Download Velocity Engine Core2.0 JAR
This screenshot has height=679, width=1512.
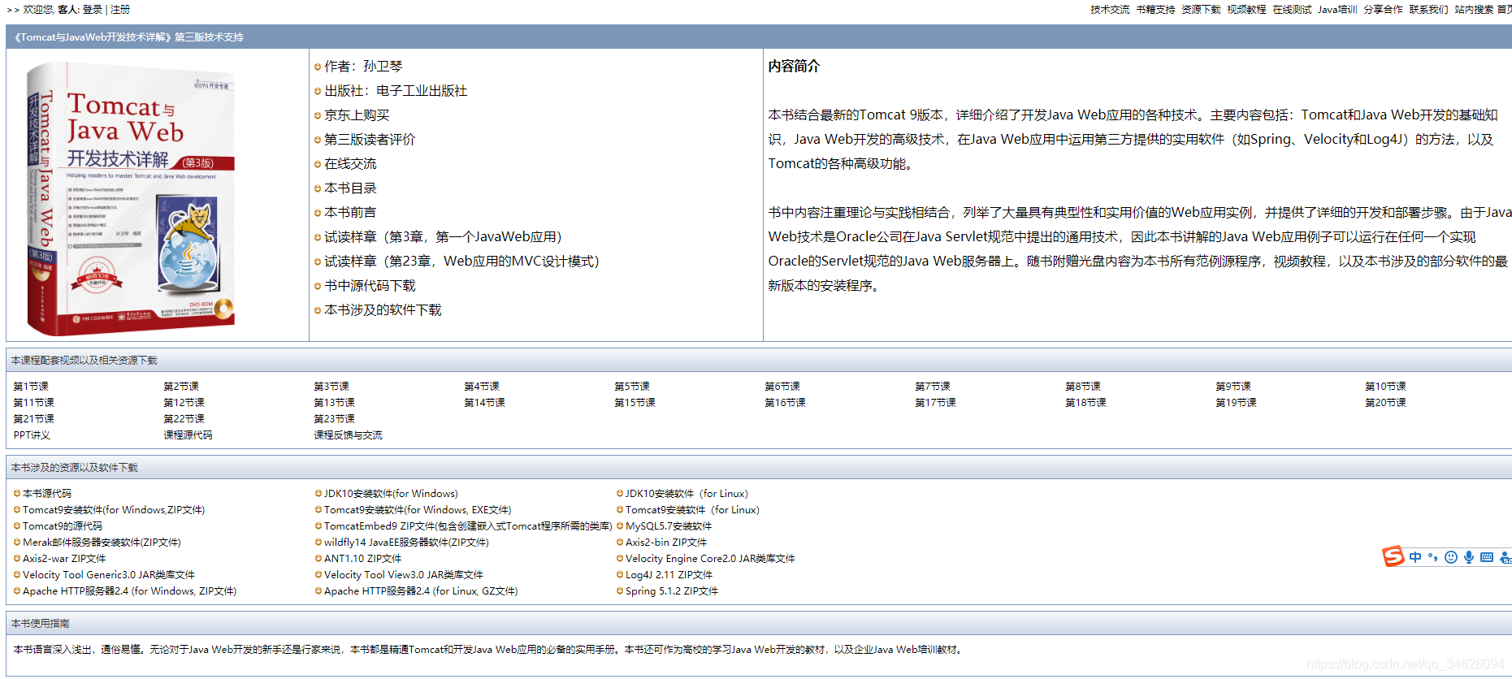pos(710,559)
